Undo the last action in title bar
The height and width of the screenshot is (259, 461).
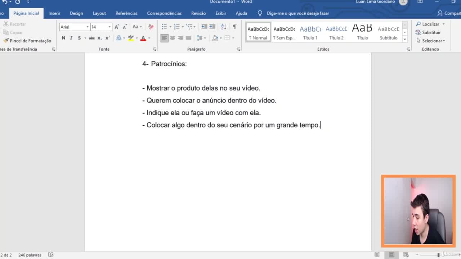coord(5,2)
